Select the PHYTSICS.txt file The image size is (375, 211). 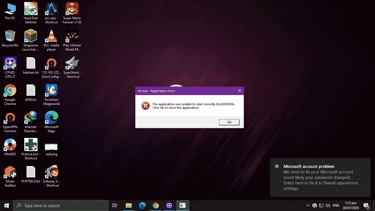pyautogui.click(x=31, y=174)
